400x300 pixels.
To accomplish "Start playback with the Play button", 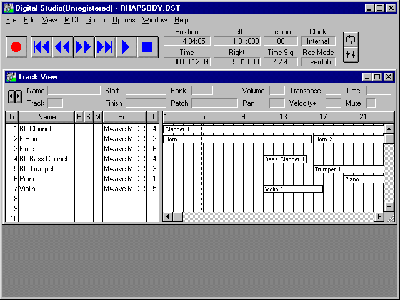I will click(x=126, y=47).
